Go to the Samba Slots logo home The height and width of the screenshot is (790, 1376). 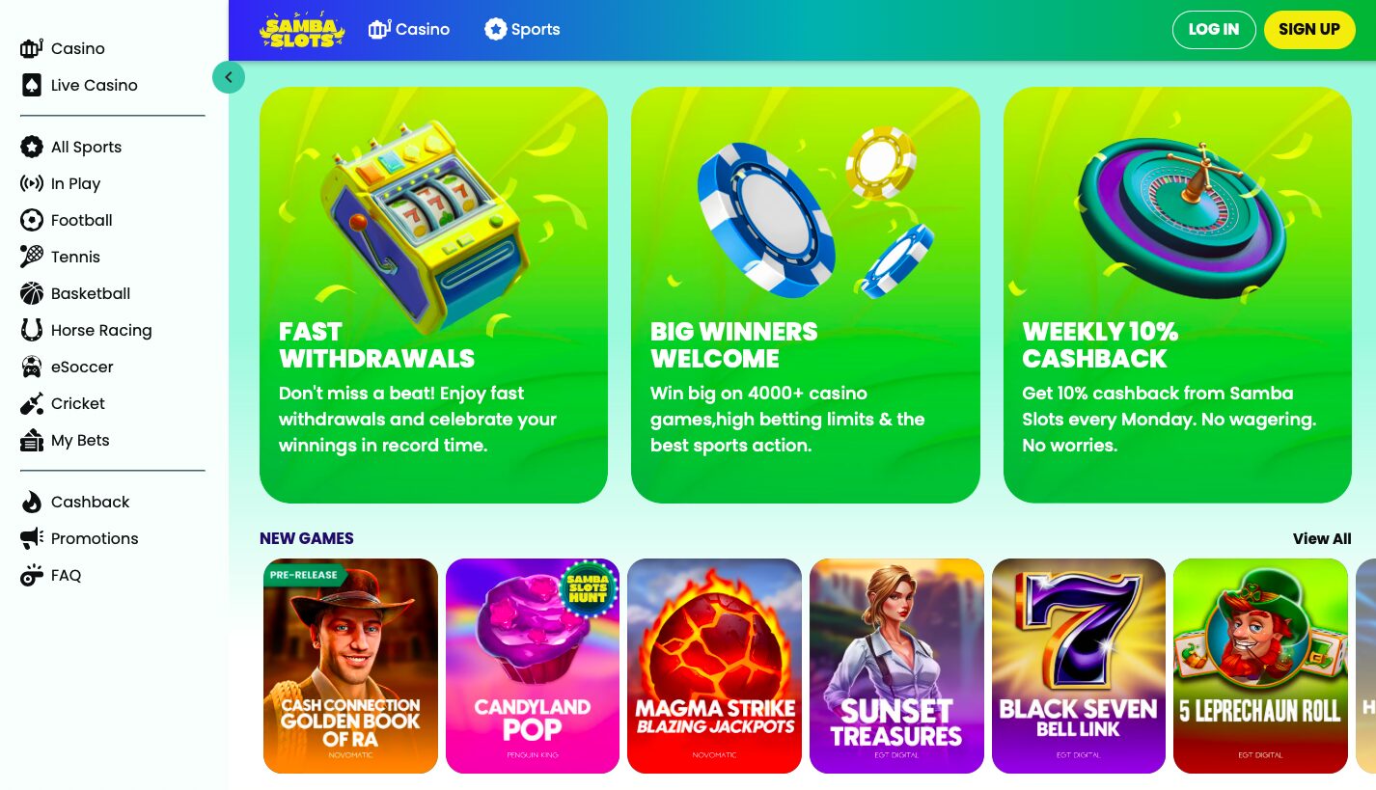click(302, 30)
